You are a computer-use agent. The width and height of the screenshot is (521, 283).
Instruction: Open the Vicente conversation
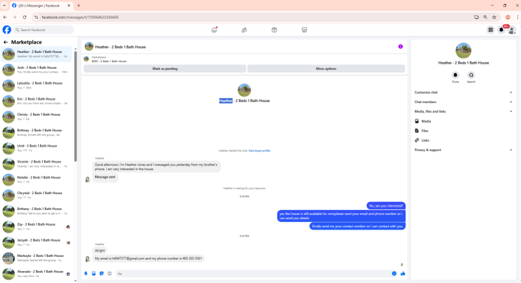36,164
